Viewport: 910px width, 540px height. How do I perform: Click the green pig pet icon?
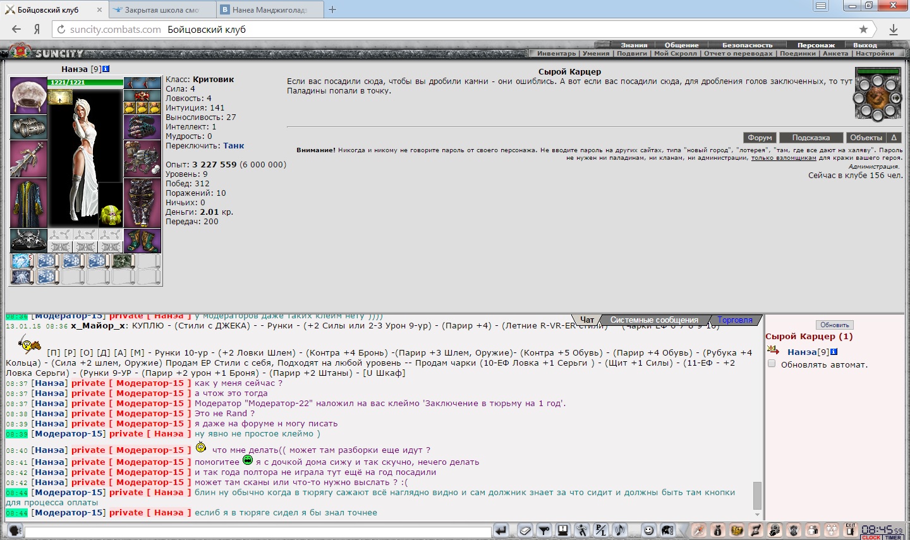111,215
